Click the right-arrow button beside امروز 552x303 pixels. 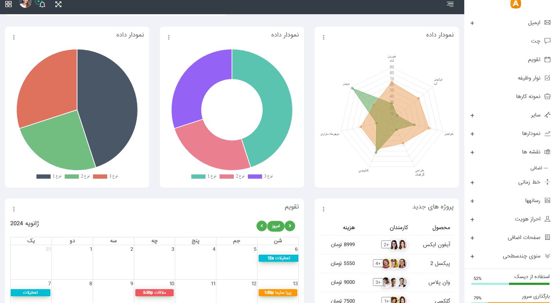tap(290, 226)
